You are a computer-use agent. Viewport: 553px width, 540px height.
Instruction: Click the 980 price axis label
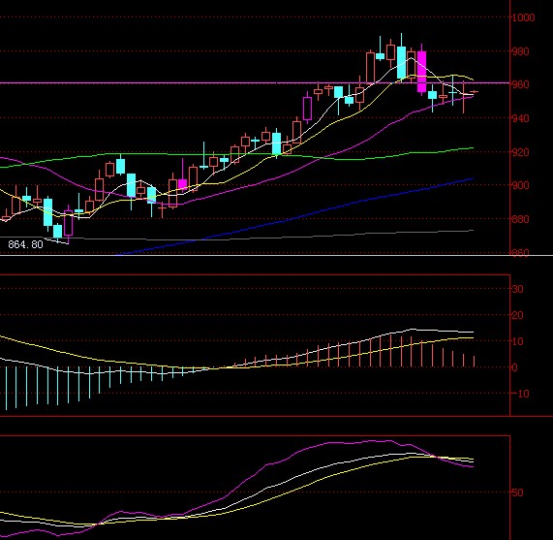click(520, 51)
